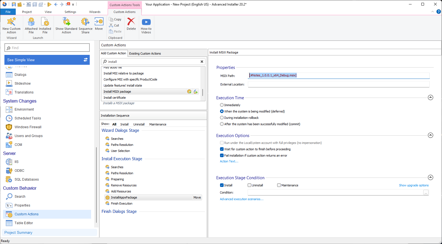Image resolution: width=442 pixels, height=244 pixels.
Task: Switch to the Project ribbon tab
Action: tap(27, 12)
